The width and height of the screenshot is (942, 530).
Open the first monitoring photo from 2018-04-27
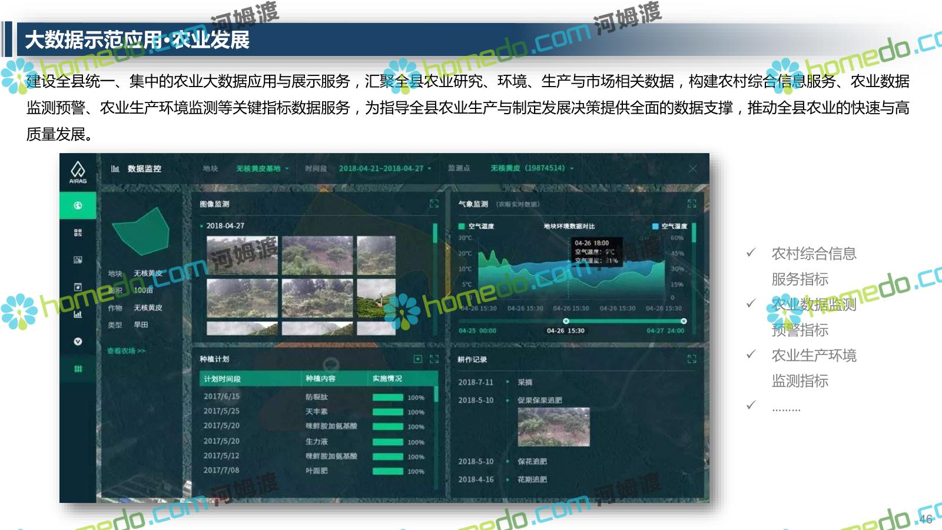pyautogui.click(x=242, y=255)
